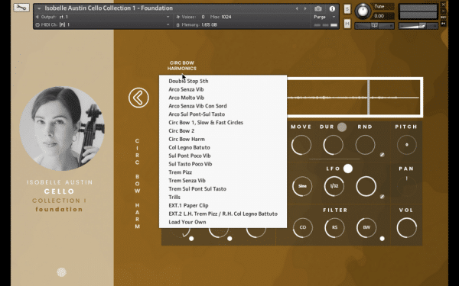Screen dimensions: 459x286
Task: Click the RND knob
Action: pyautogui.click(x=366, y=145)
